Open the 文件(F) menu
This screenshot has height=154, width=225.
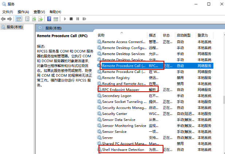click(x=8, y=12)
